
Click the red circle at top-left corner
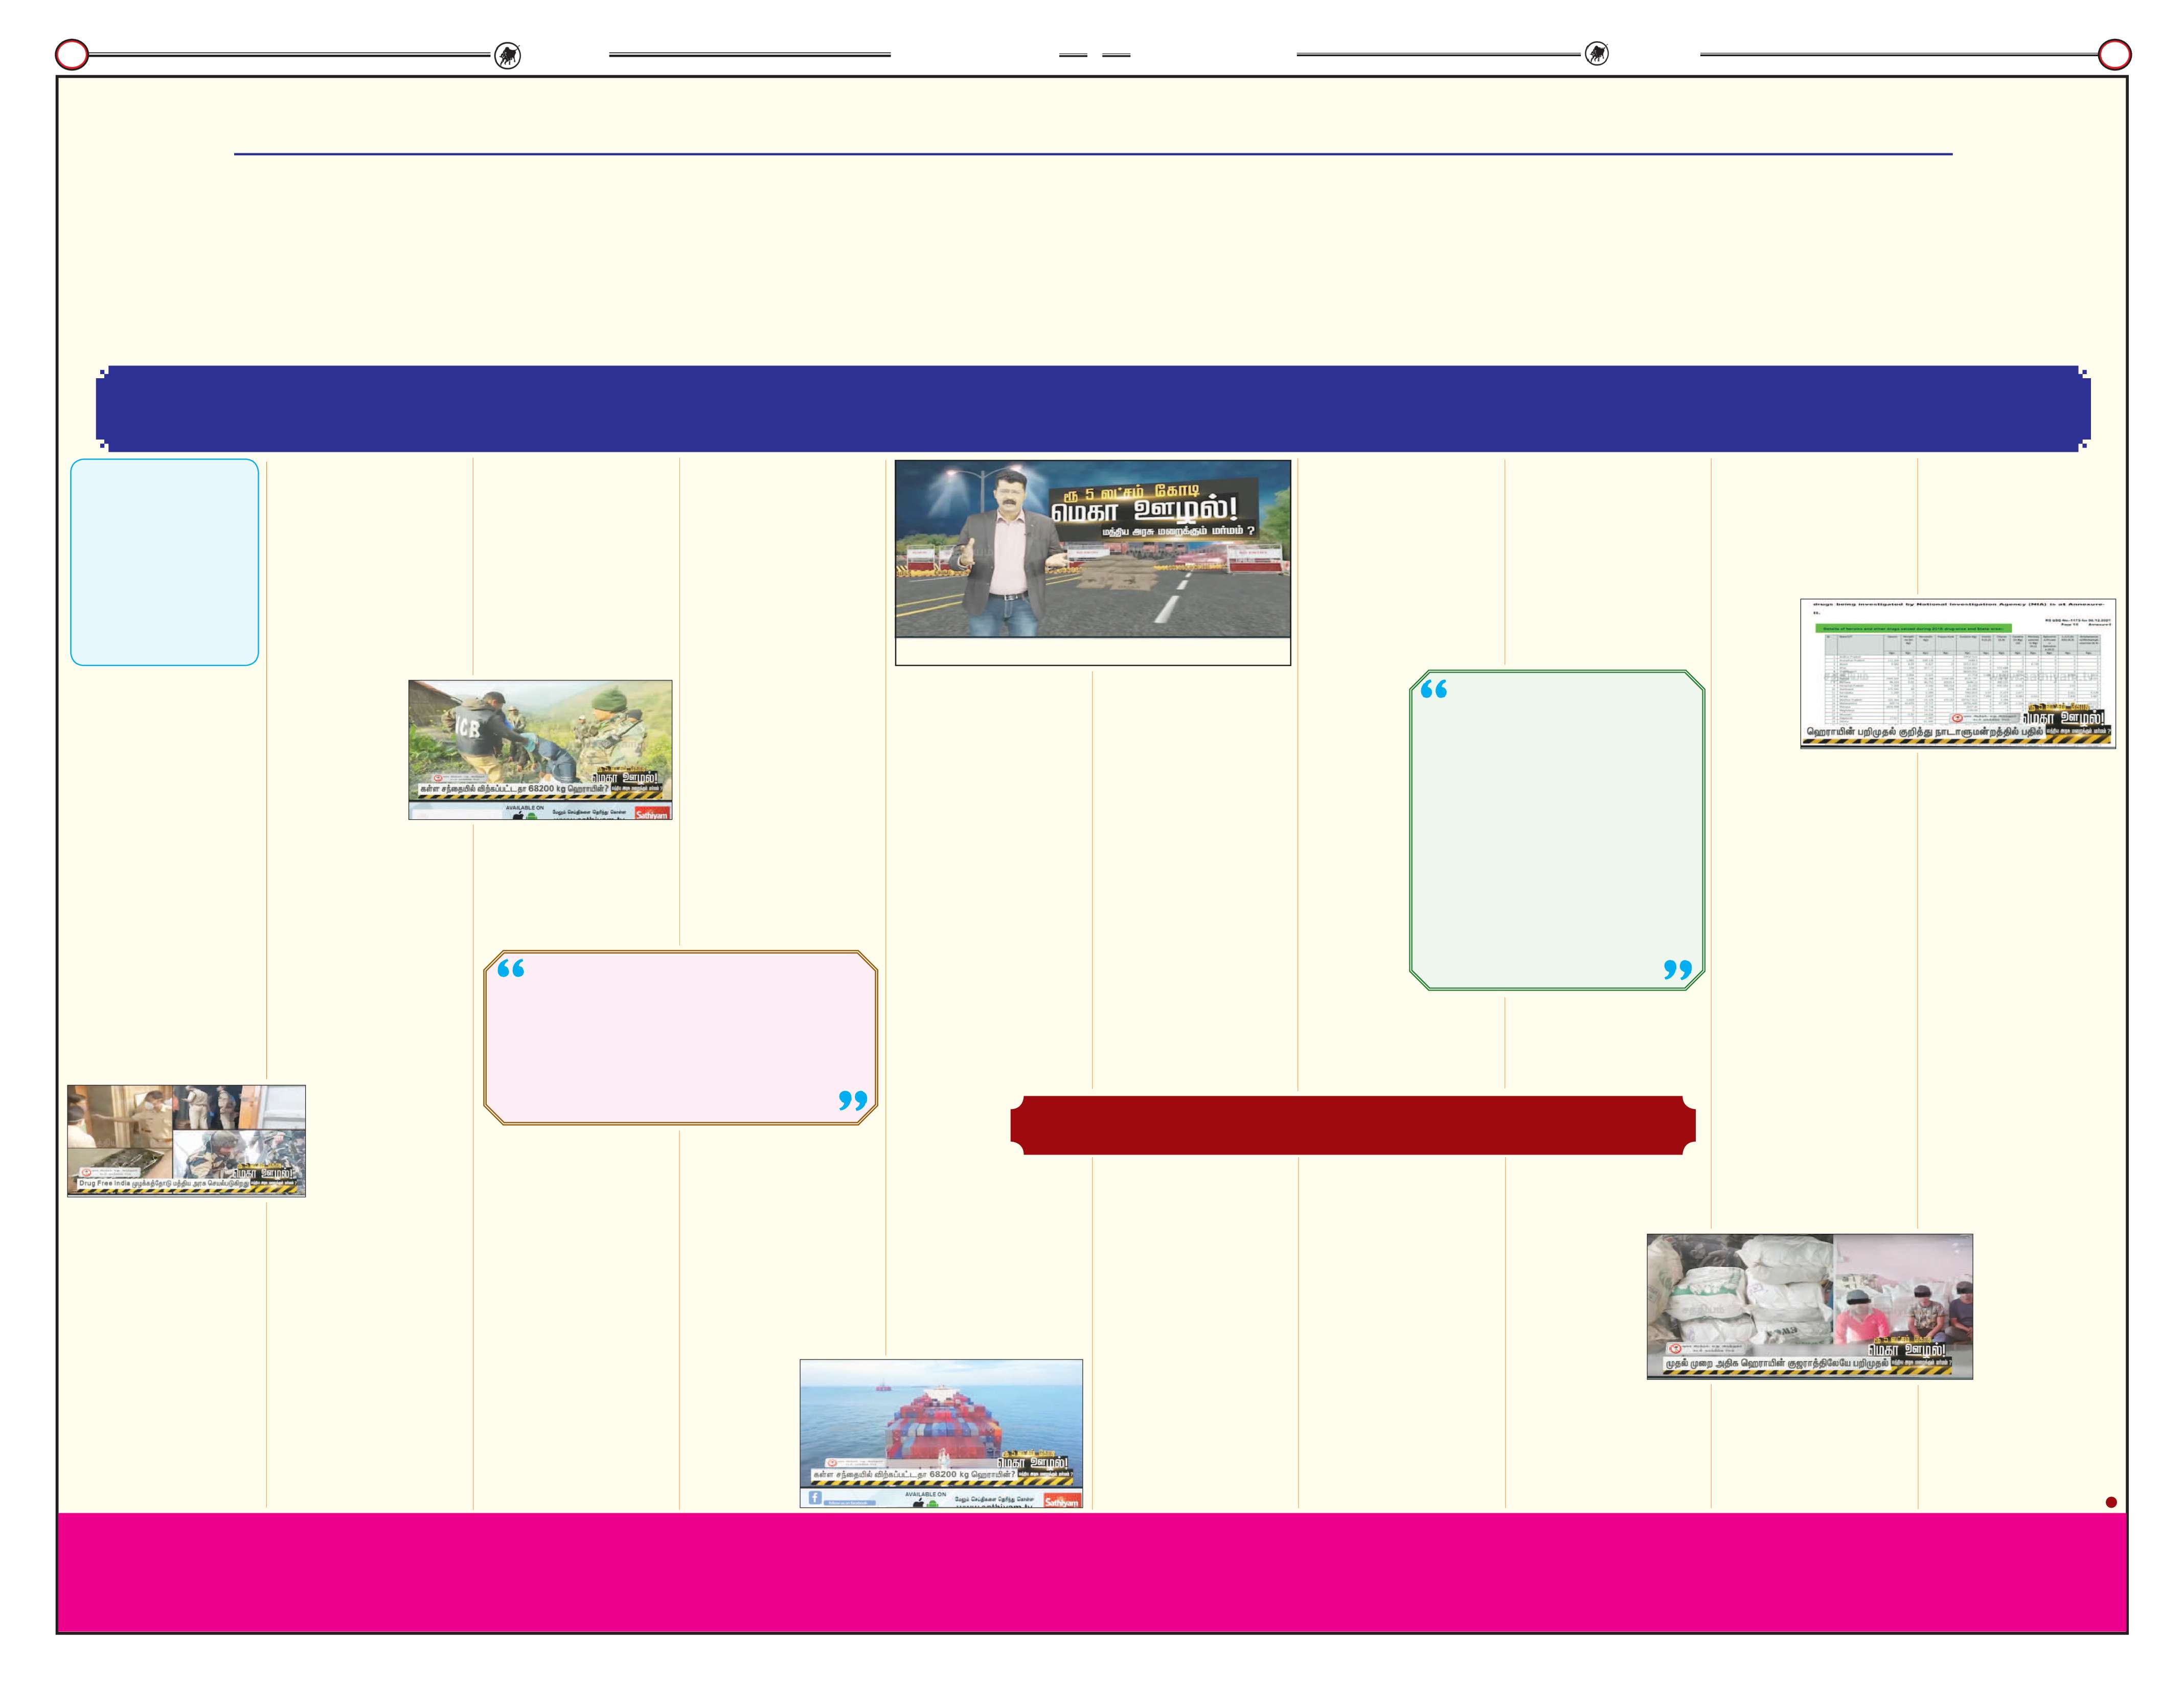tap(72, 55)
